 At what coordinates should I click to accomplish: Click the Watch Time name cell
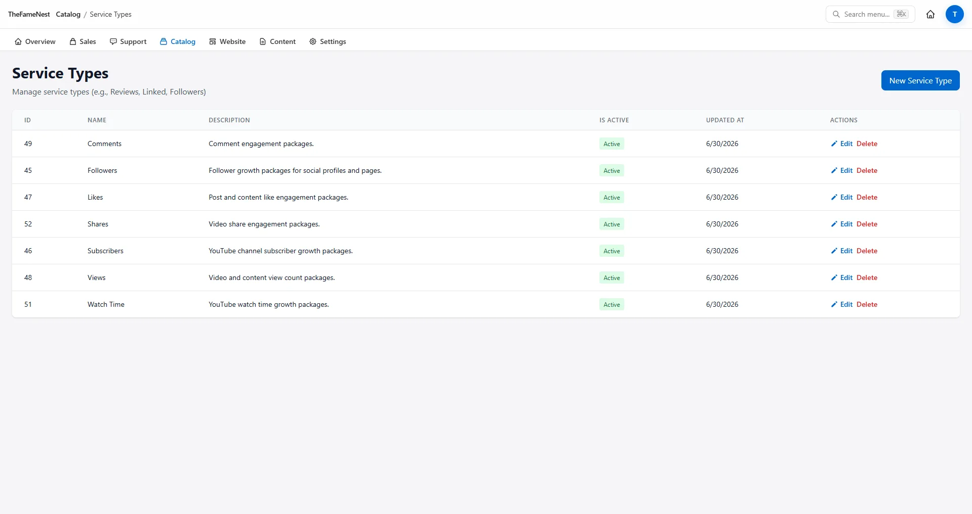point(106,304)
